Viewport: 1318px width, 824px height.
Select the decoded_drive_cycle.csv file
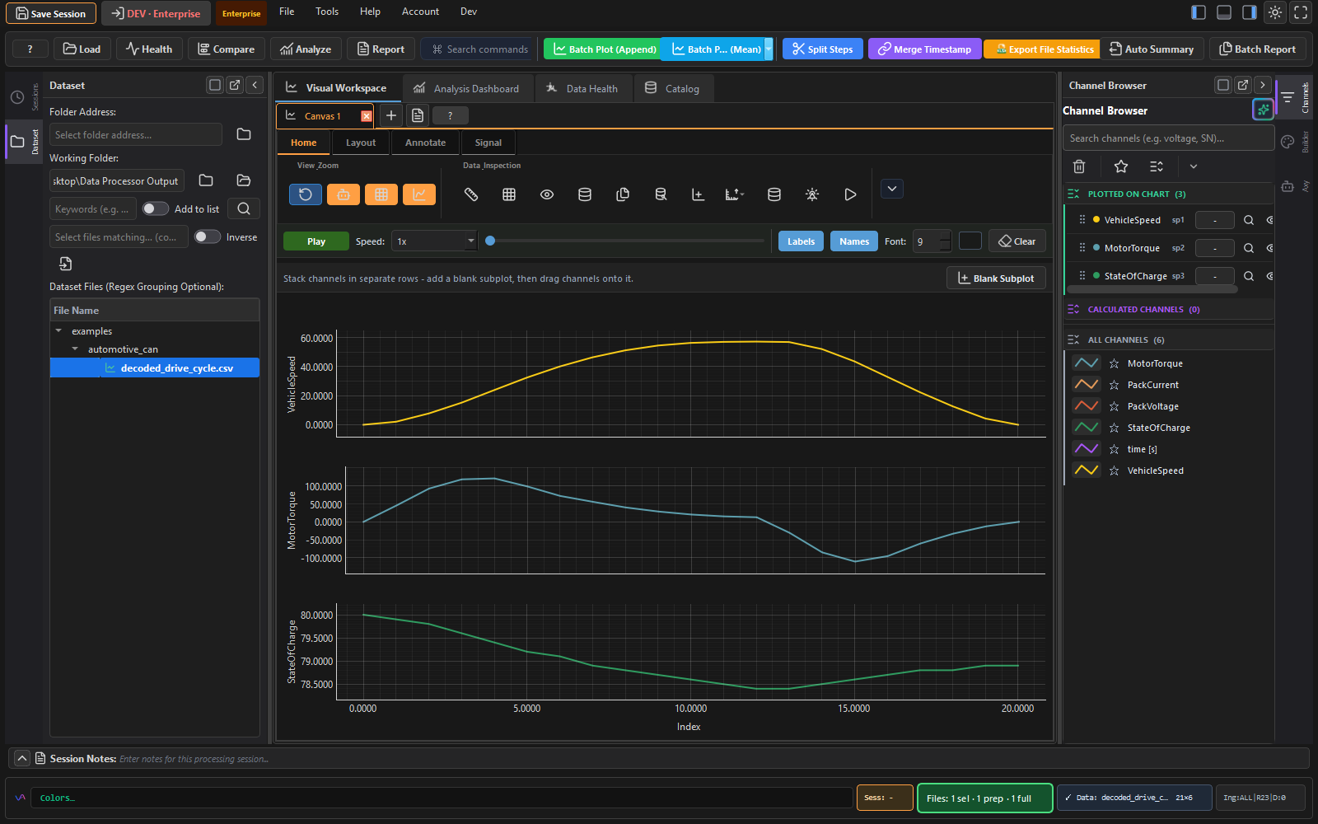coord(155,368)
